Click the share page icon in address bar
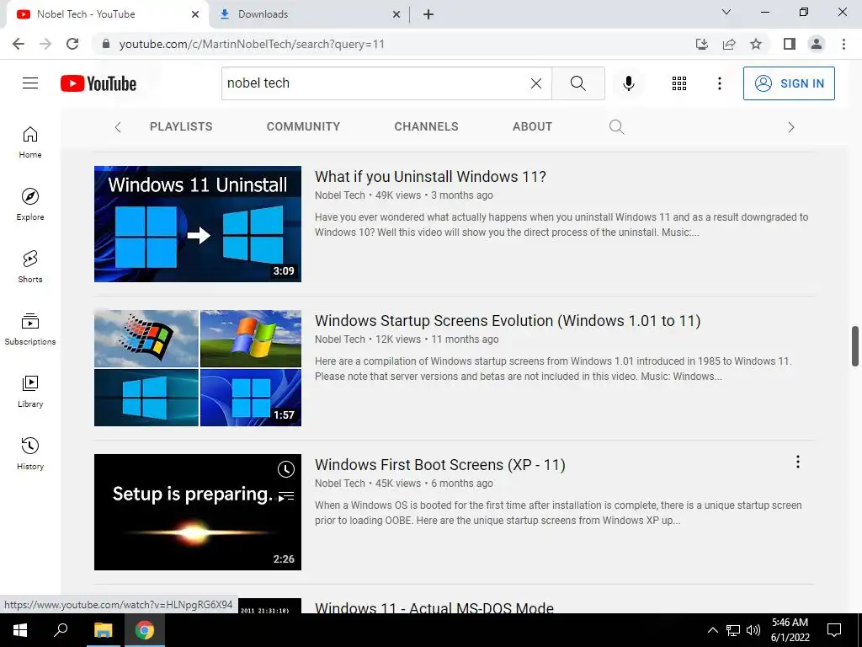The width and height of the screenshot is (862, 647). click(x=729, y=44)
